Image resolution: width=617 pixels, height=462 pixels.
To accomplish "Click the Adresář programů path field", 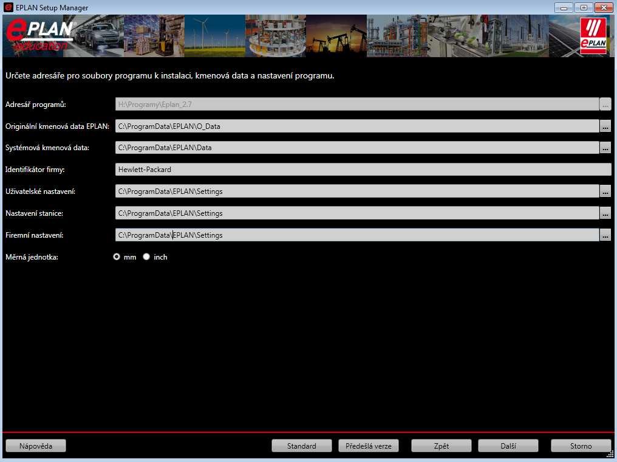I will click(357, 105).
